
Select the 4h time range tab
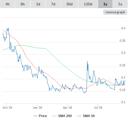8,4
